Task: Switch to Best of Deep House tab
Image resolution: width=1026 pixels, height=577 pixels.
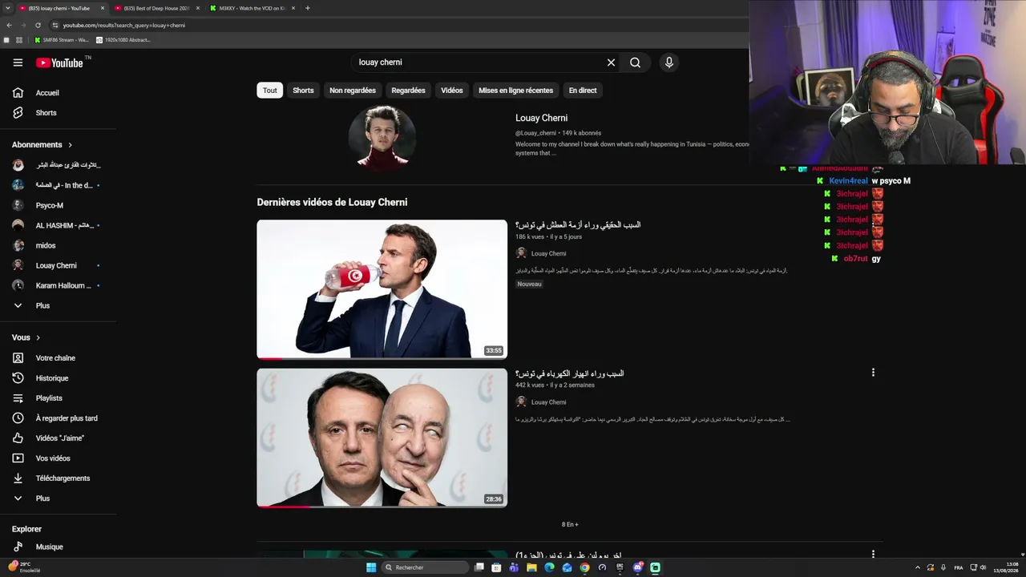Action: (x=156, y=8)
